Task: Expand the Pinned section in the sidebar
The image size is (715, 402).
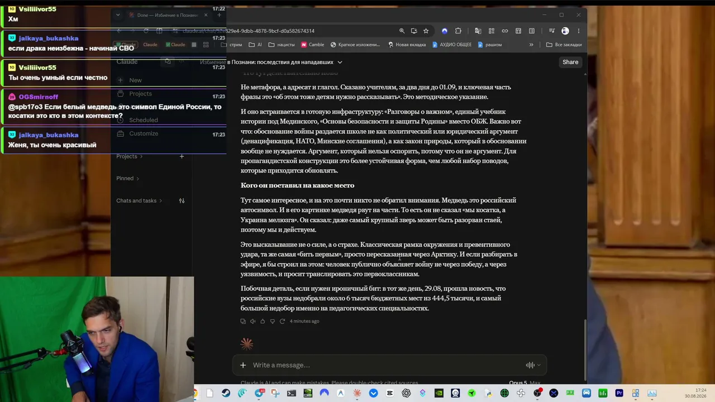Action: 128,179
